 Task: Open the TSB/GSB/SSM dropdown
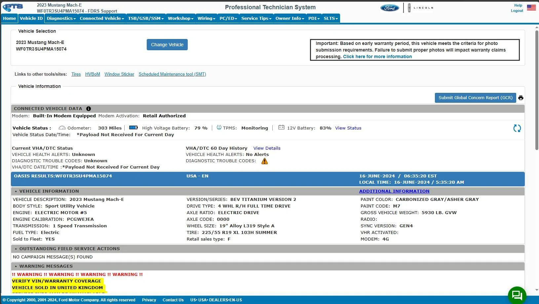pyautogui.click(x=146, y=19)
